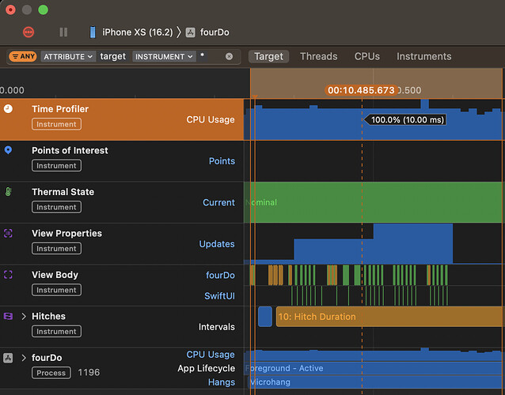
Task: Pause the recording with the pause button
Action: click(x=63, y=32)
